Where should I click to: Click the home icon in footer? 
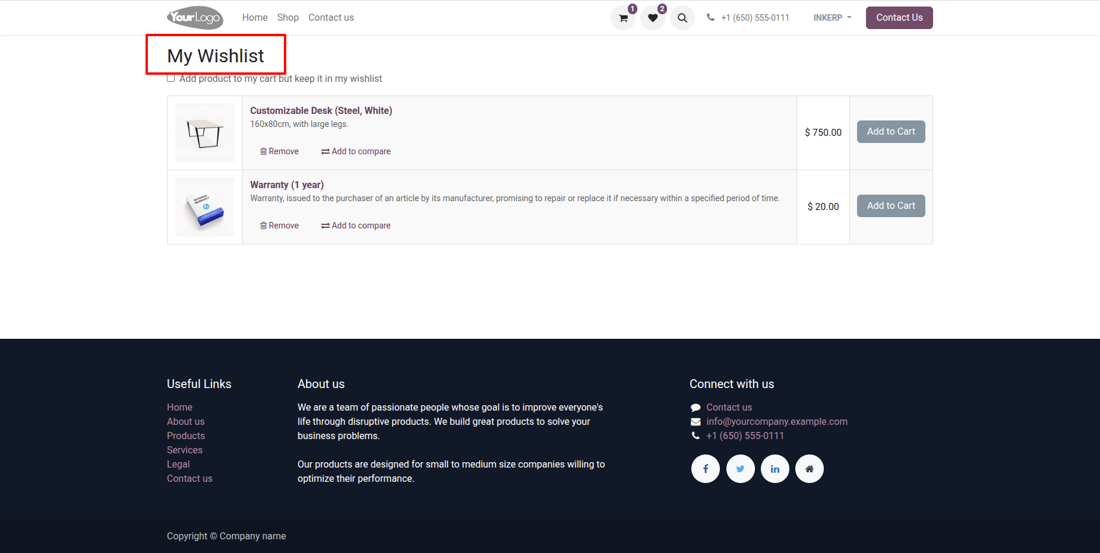click(810, 469)
